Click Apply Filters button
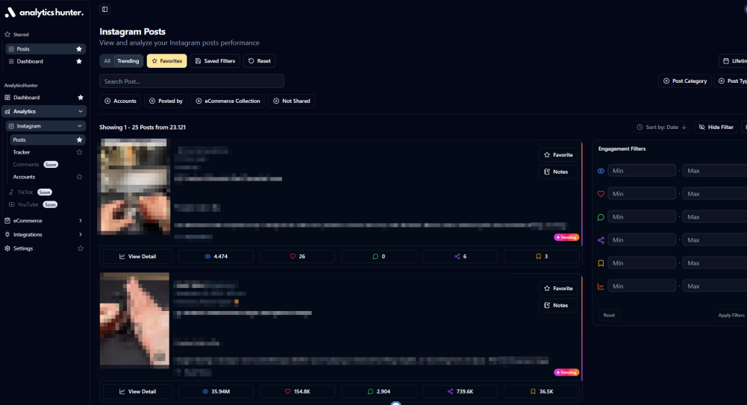This screenshot has height=405, width=747. pos(731,315)
